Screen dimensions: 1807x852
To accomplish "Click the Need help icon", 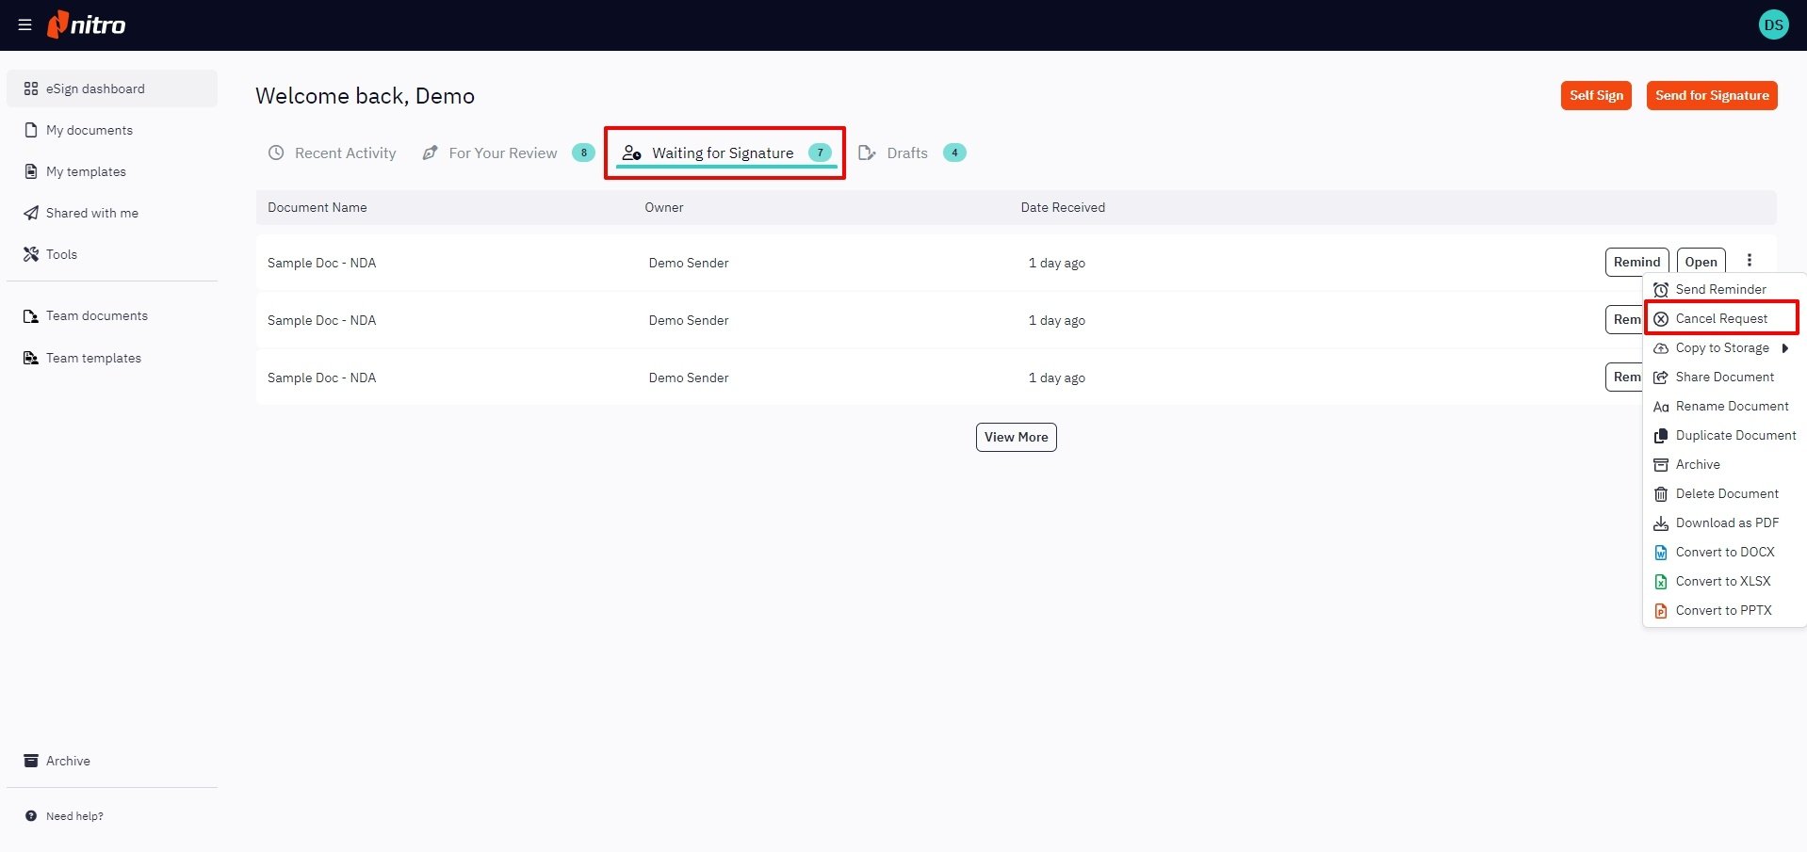I will point(30,816).
